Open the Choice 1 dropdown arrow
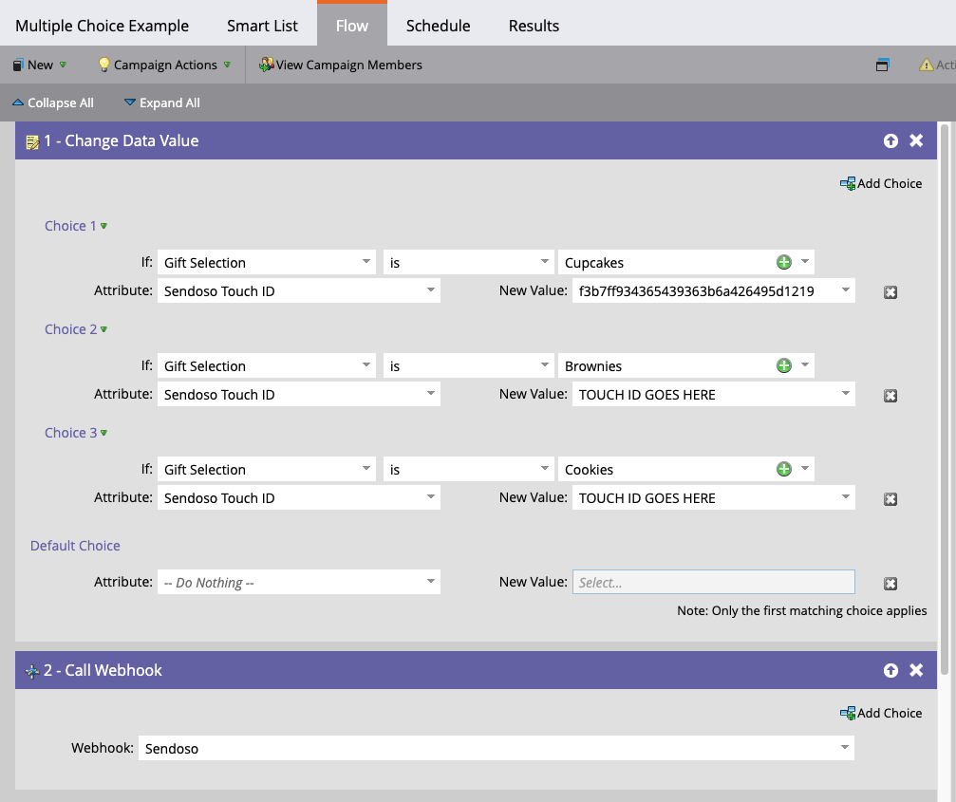Image resolution: width=956 pixels, height=802 pixels. click(103, 226)
